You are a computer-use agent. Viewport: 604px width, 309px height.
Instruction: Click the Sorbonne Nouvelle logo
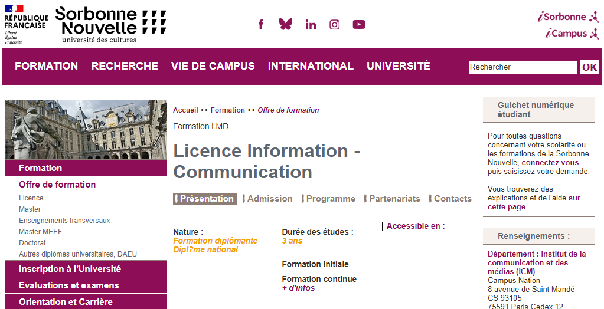tap(110, 25)
